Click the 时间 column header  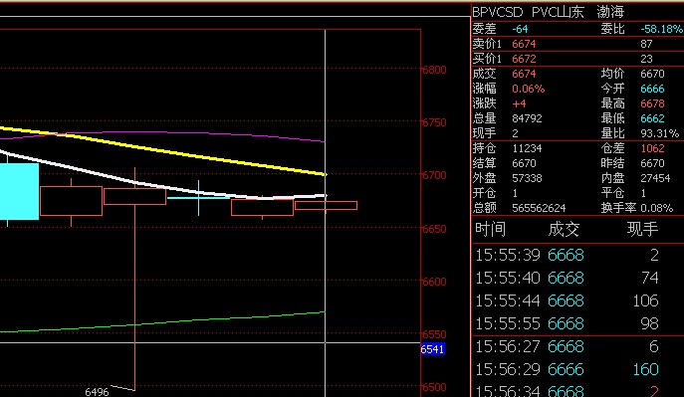coord(490,229)
